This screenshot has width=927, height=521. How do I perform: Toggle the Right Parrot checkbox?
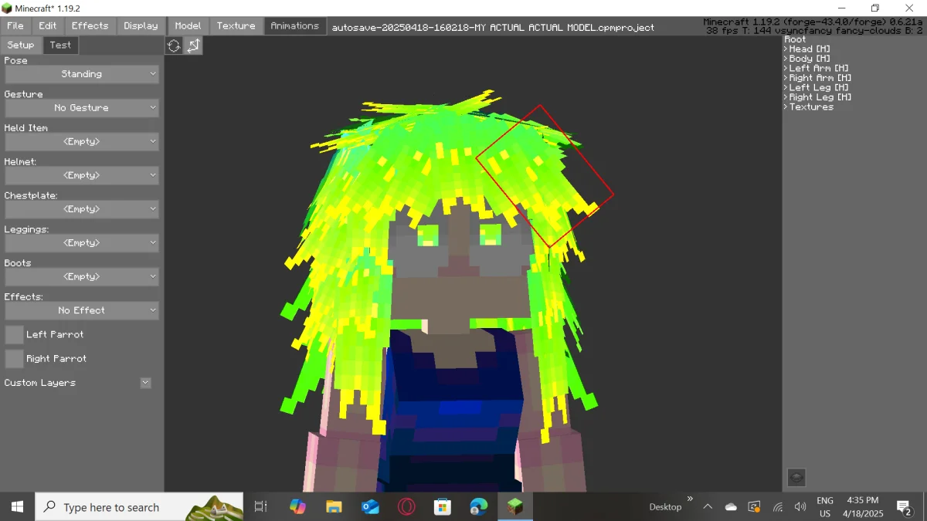pos(14,358)
